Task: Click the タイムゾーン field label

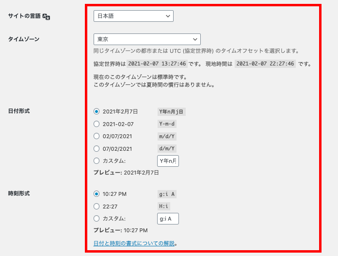Action: click(24, 39)
